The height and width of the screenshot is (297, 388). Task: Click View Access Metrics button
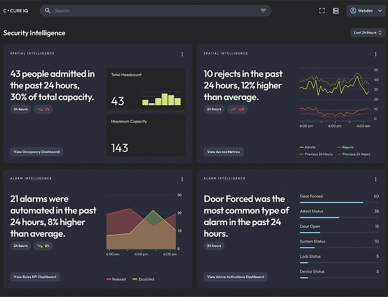(x=223, y=152)
